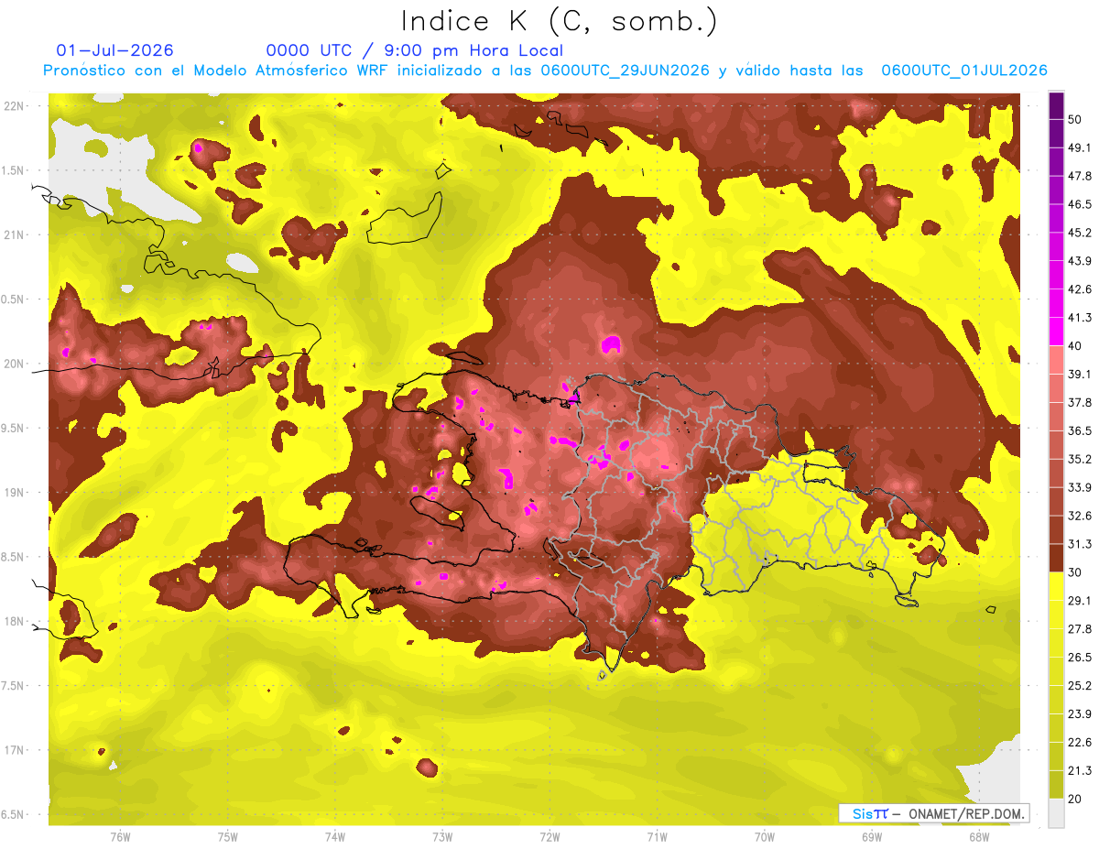
Task: Click the "19N" latitude label
Action: [16, 493]
